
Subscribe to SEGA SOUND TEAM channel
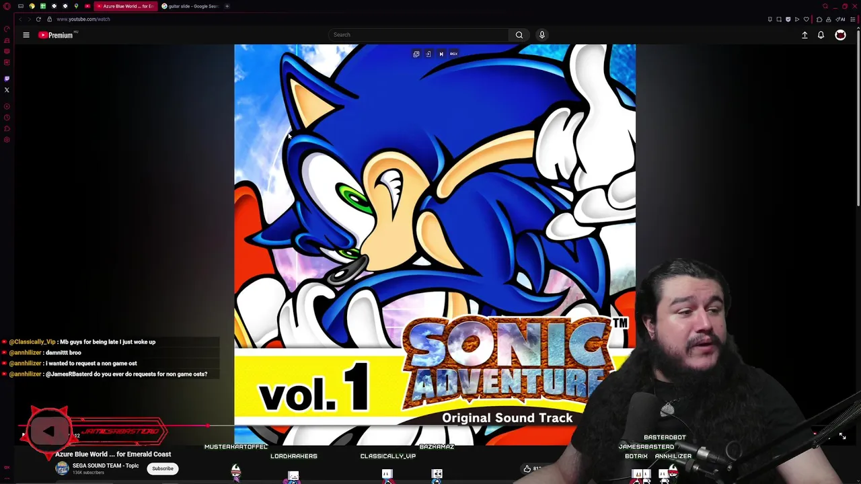tap(162, 469)
